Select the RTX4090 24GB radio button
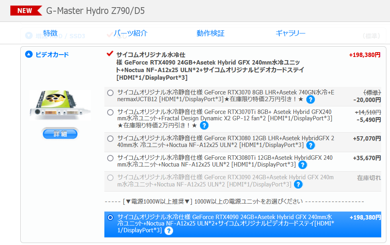 coord(110,218)
